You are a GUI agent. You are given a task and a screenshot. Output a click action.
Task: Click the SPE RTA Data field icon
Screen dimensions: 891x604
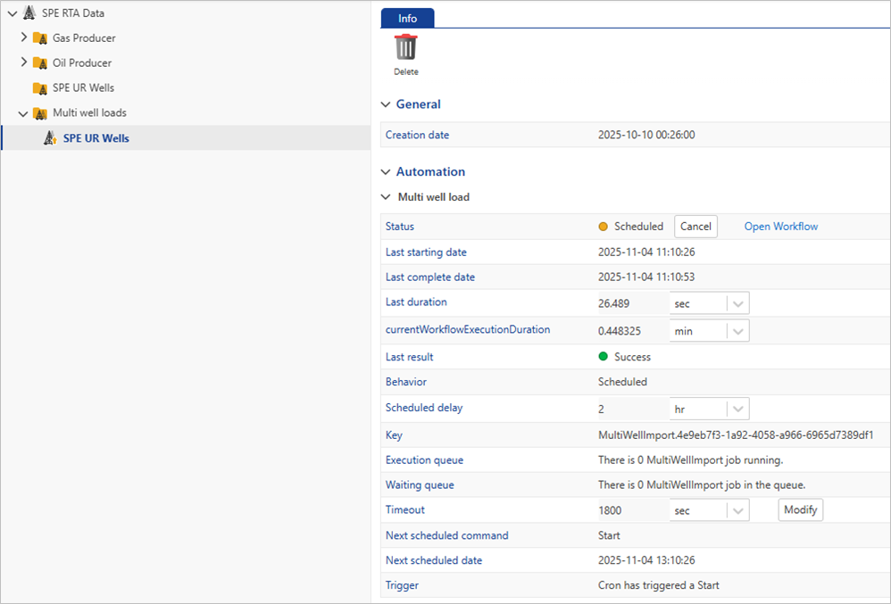coord(29,13)
